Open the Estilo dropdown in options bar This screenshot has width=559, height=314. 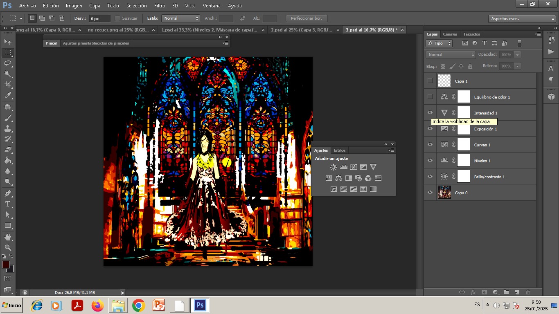(180, 18)
